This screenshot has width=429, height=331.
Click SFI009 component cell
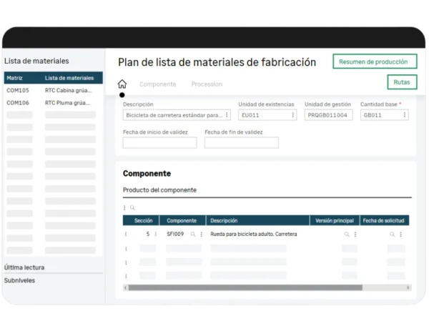coord(175,234)
